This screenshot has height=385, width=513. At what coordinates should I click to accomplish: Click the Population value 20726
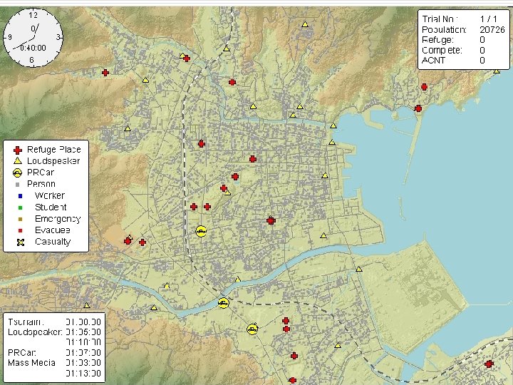click(492, 29)
